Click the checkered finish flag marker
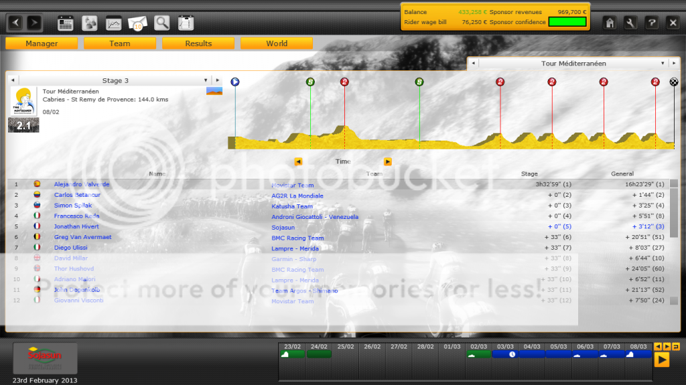Screen dimensions: 686x385 pos(674,82)
